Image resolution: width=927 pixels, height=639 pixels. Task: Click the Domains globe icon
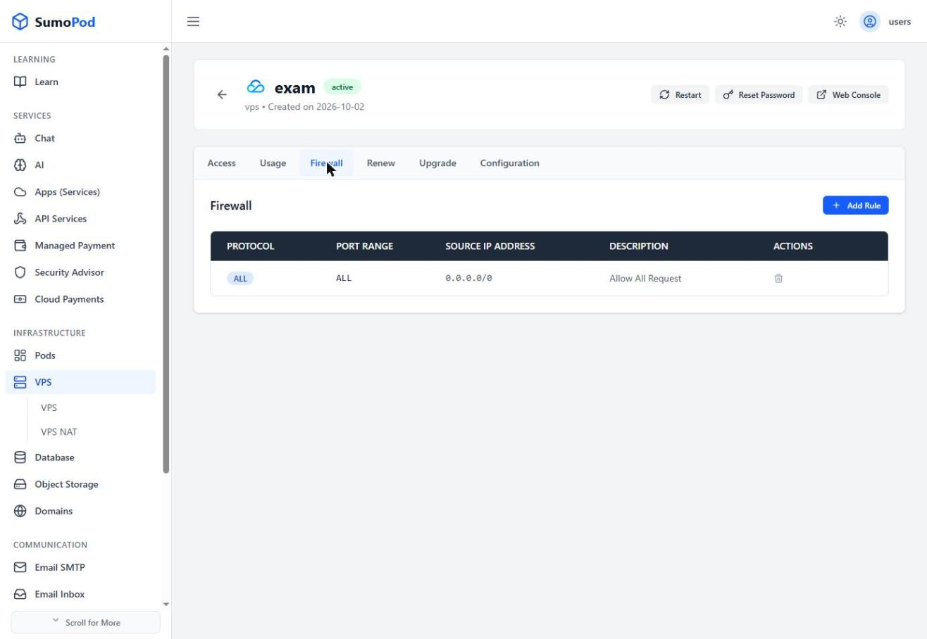click(20, 511)
